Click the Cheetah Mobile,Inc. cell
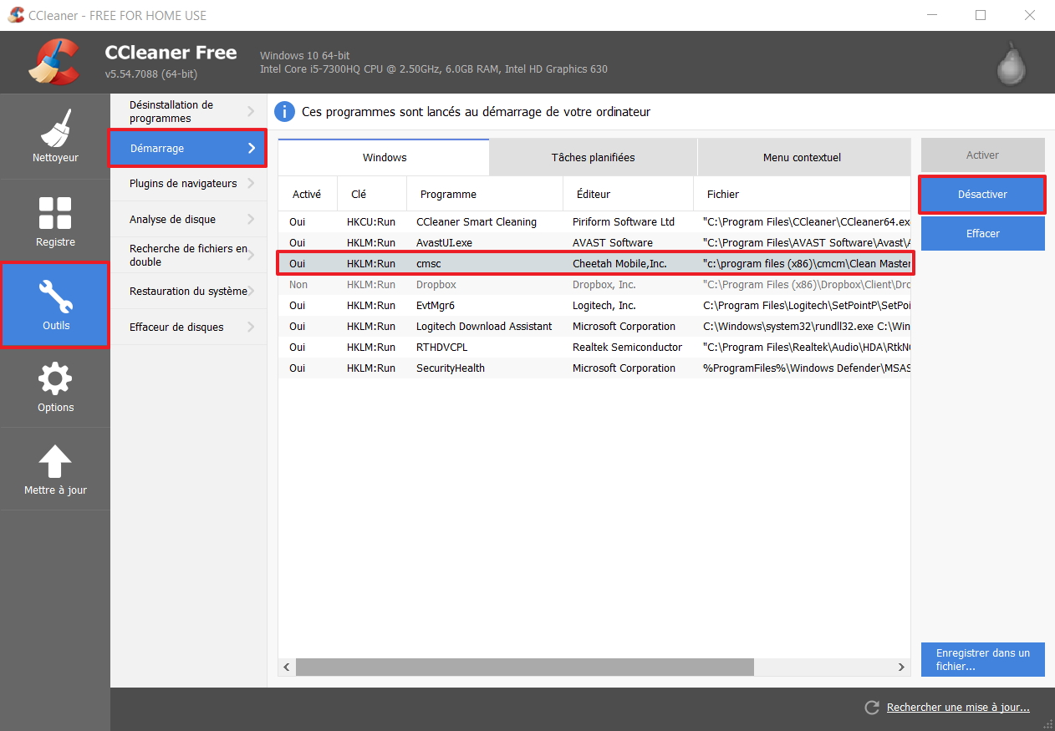The image size is (1055, 731). (x=619, y=264)
